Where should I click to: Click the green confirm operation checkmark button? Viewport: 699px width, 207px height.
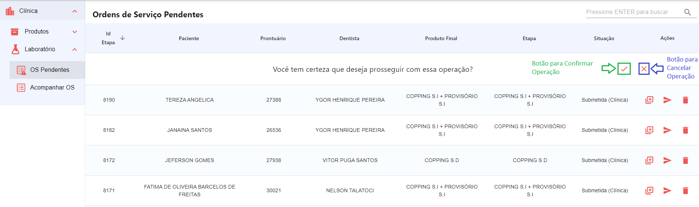click(x=624, y=69)
